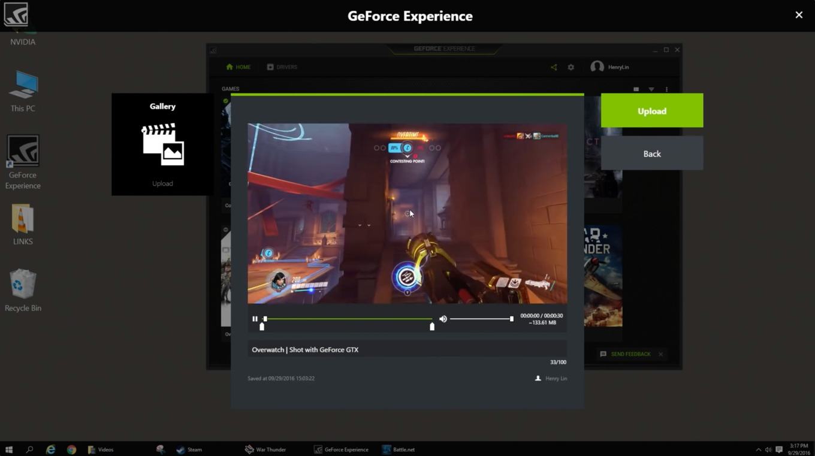Screen dimensions: 815x456
Task: Select the trim end marker
Action: [x=432, y=327]
